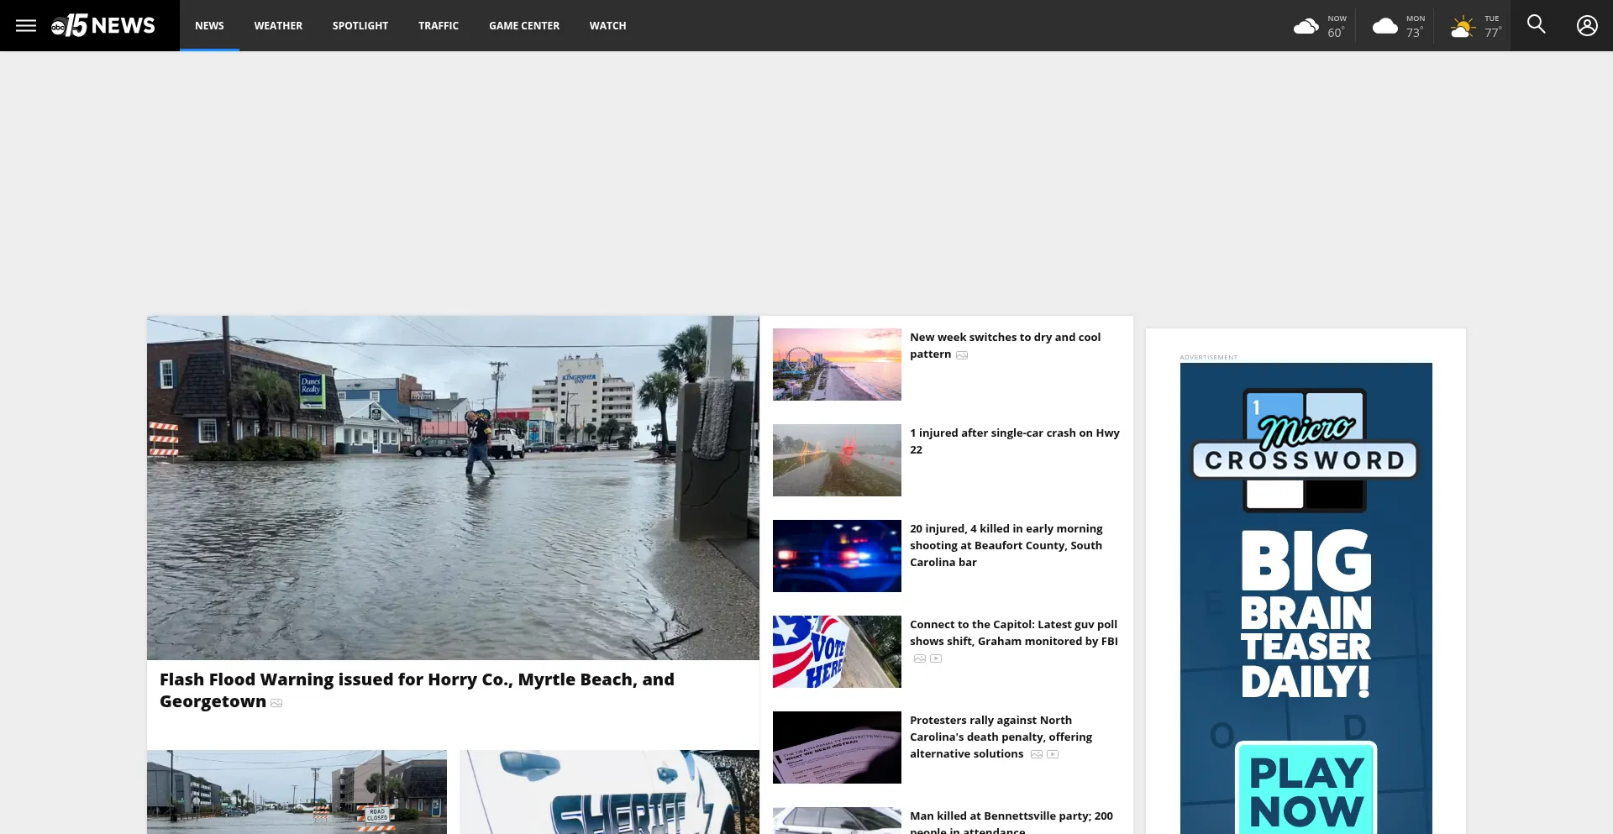Open the user account profile icon
1613x834 pixels.
tap(1586, 25)
